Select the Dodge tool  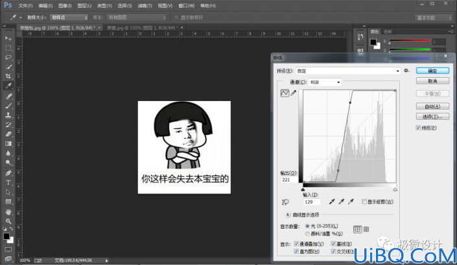tap(8, 163)
